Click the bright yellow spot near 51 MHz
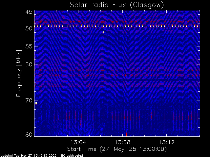 click(104, 32)
